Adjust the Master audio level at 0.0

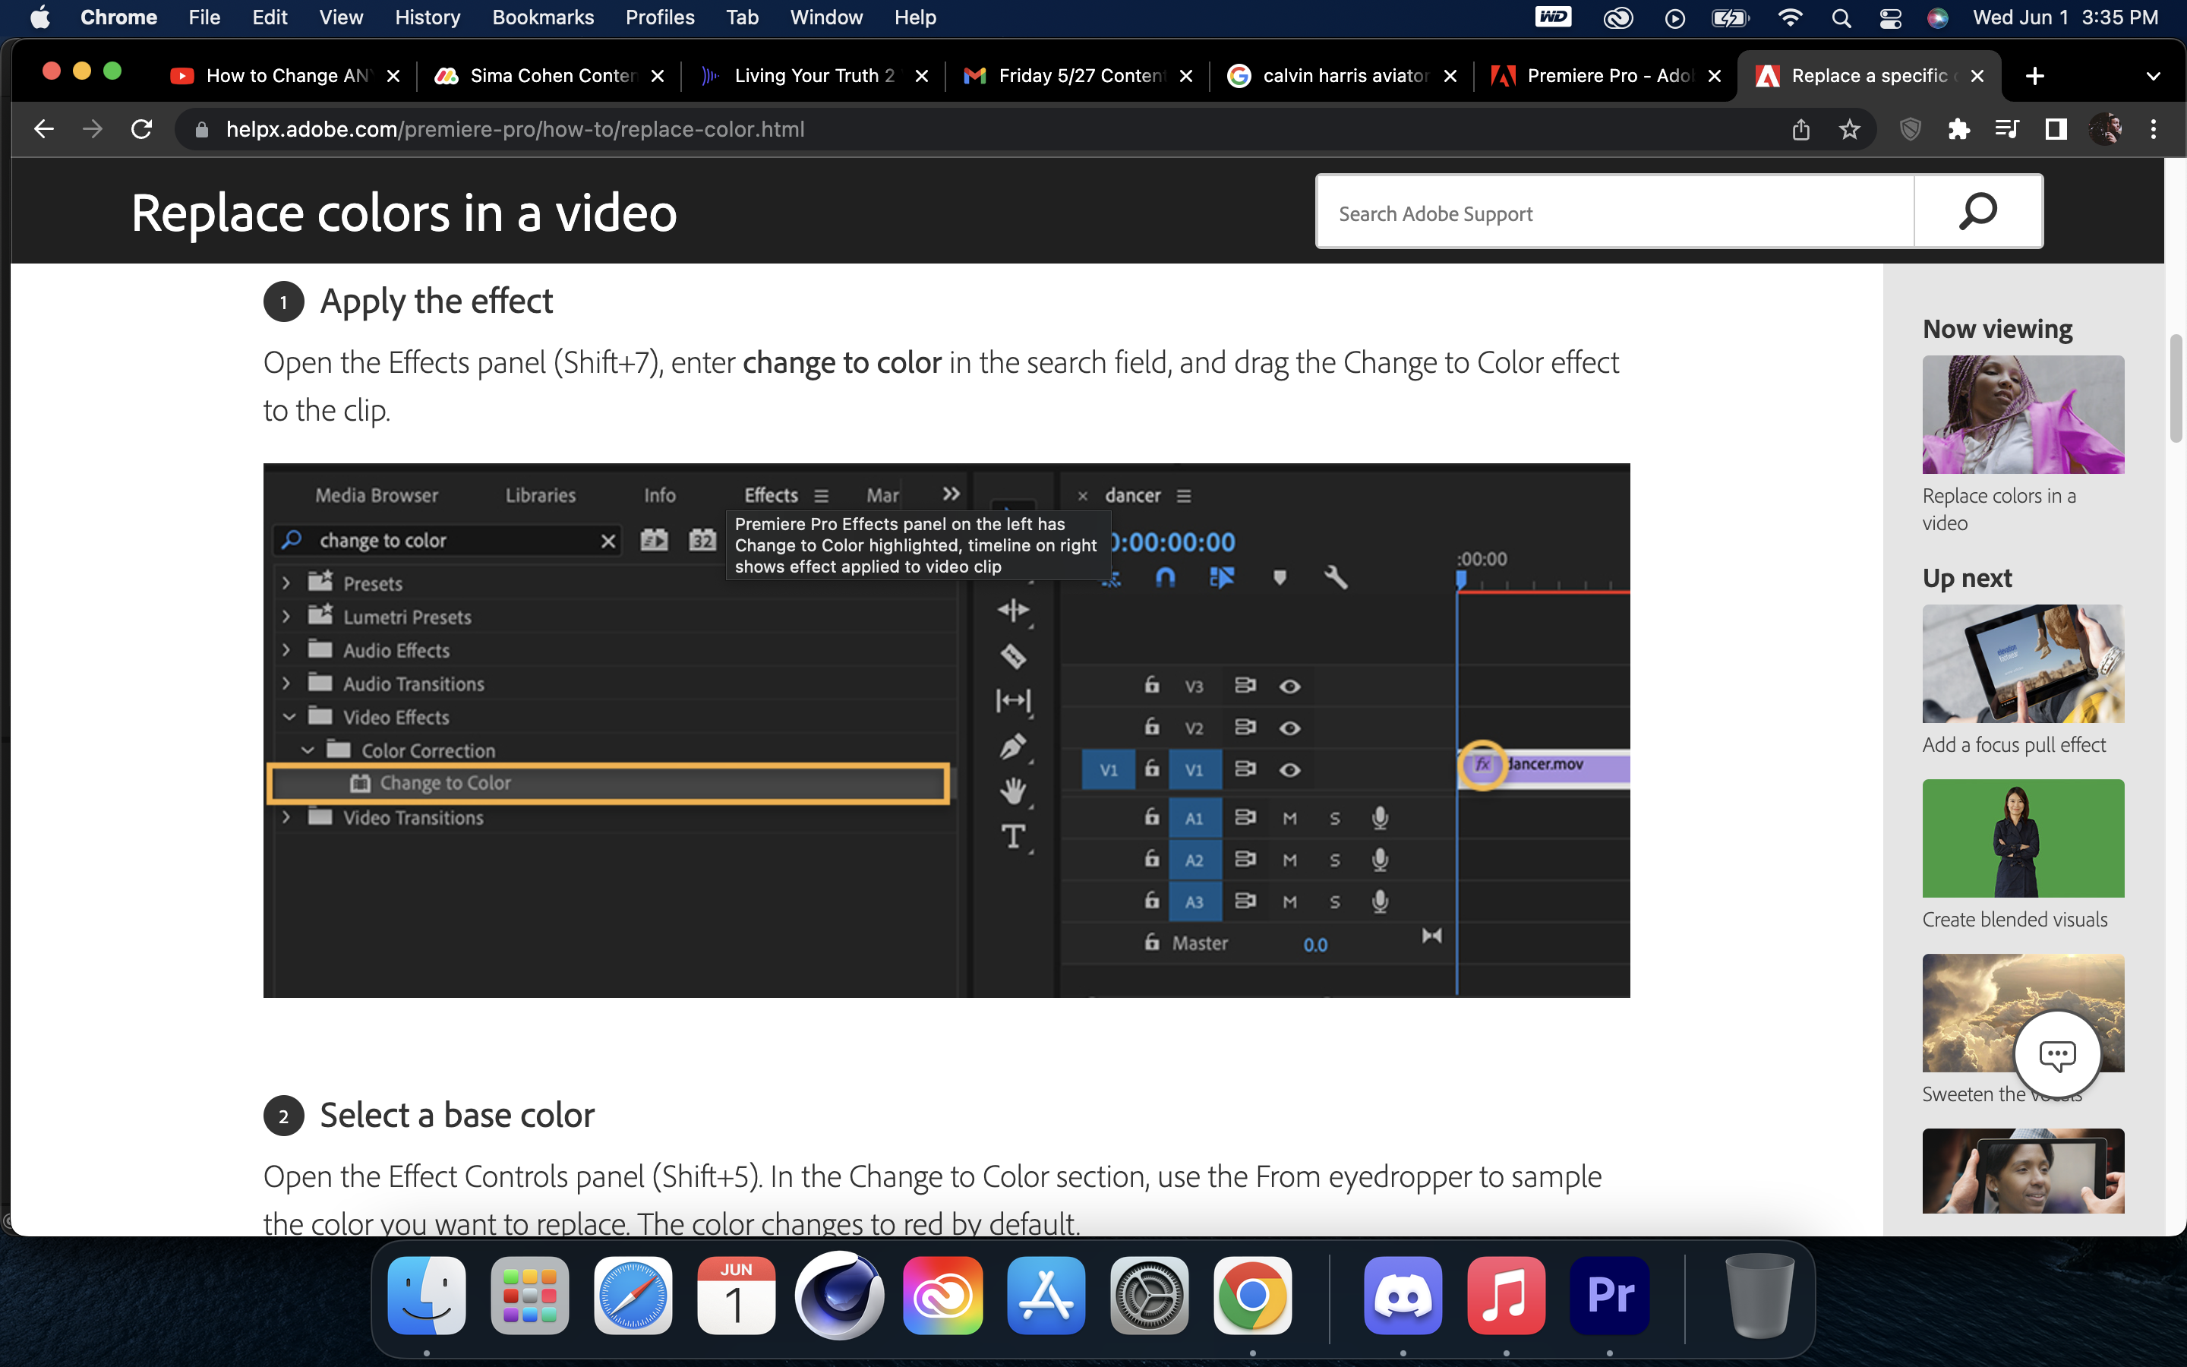pyautogui.click(x=1315, y=943)
